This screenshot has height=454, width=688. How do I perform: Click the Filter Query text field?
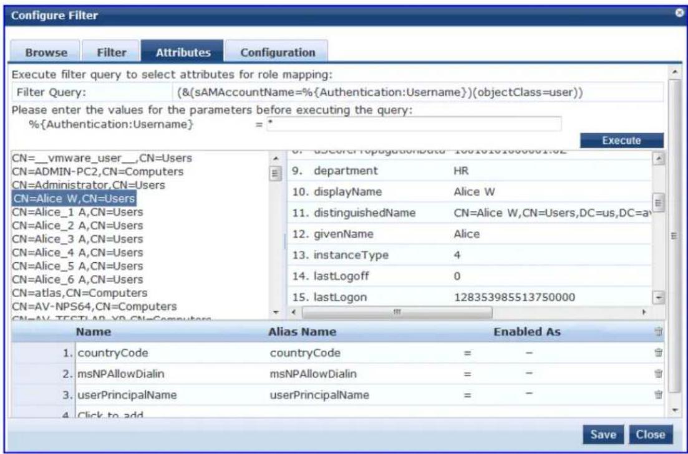pyautogui.click(x=418, y=92)
